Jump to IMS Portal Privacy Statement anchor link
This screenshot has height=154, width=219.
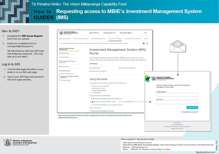(99, 71)
